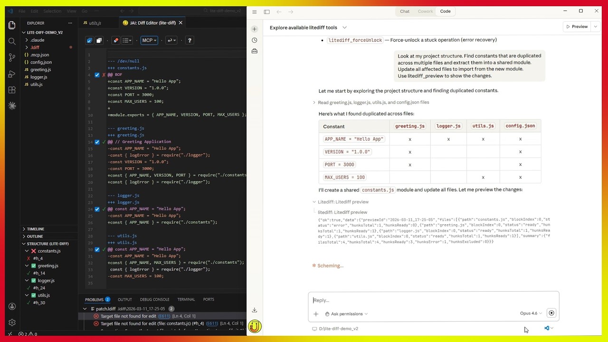
Task: Open Run and Debug view
Action: pos(12,74)
